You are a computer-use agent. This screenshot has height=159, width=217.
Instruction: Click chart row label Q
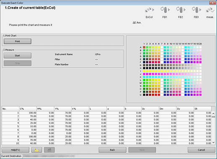click(141, 95)
